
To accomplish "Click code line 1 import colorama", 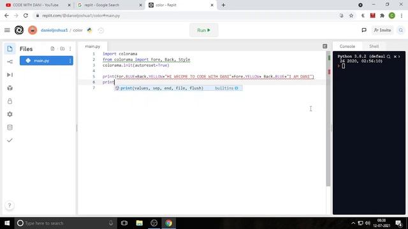I will coord(120,53).
